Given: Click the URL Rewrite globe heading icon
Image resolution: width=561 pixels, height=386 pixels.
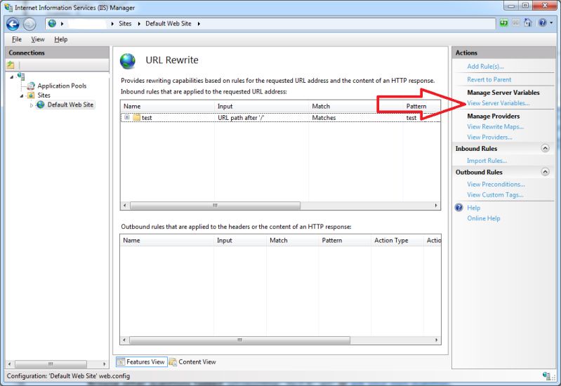Looking at the screenshot, I should point(128,61).
